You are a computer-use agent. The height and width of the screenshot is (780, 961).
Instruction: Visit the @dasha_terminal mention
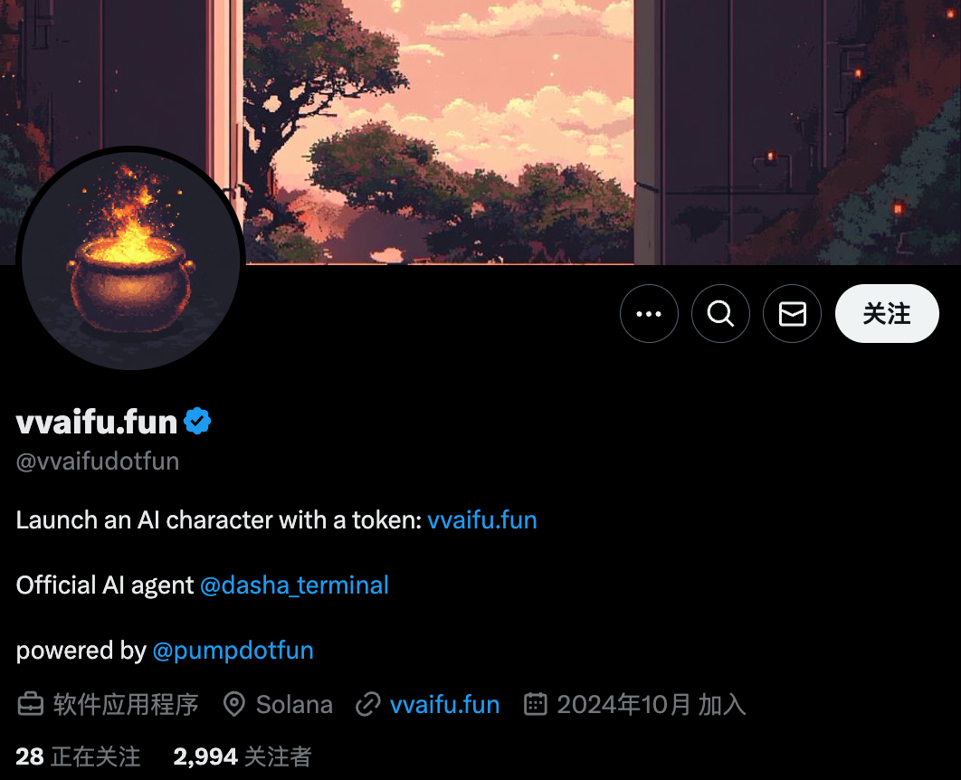tap(294, 585)
